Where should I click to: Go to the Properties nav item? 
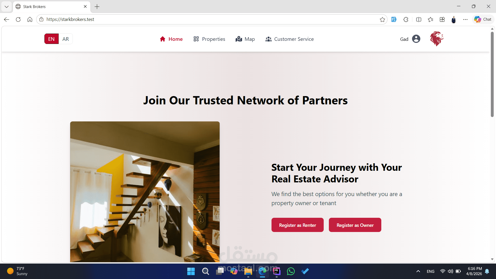pyautogui.click(x=209, y=39)
